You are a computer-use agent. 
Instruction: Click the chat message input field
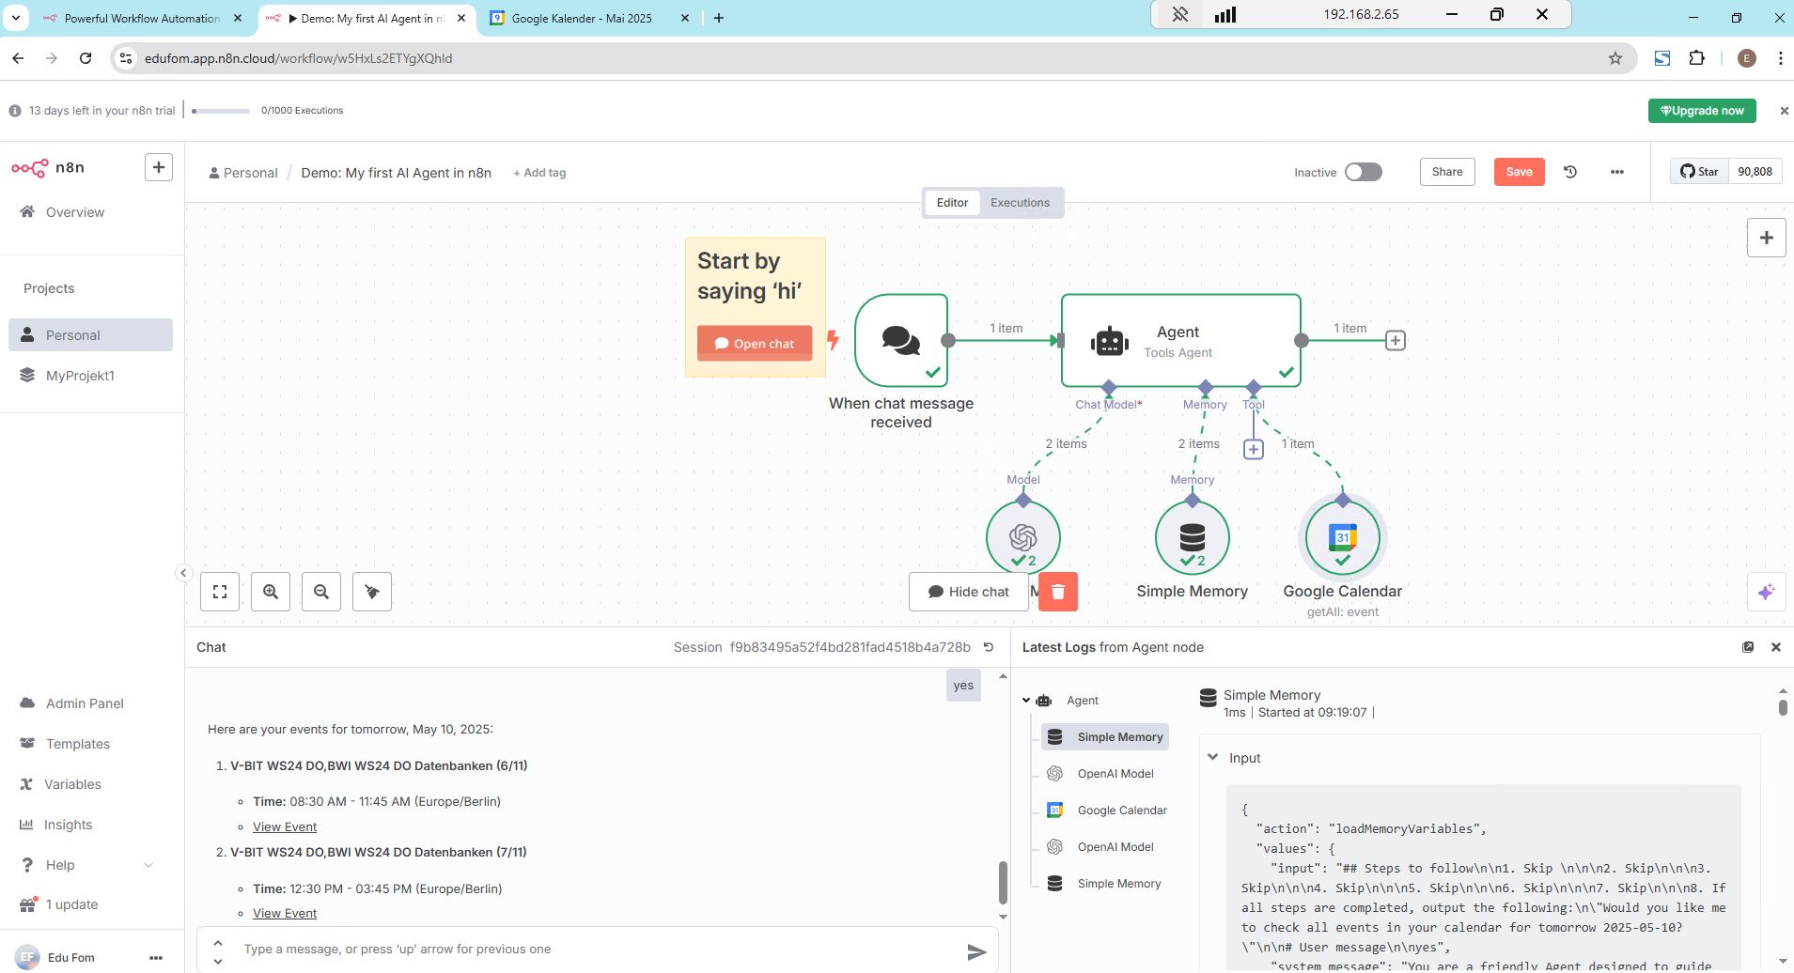click(x=592, y=950)
